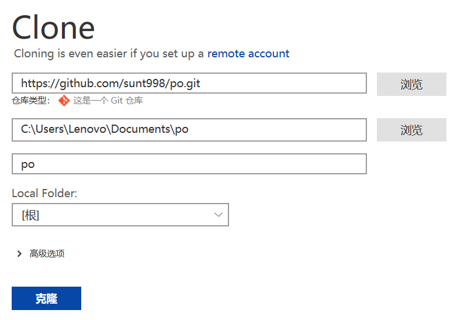454x320 pixels.
Task: Focus the repository name field containing po
Action: pyautogui.click(x=189, y=164)
